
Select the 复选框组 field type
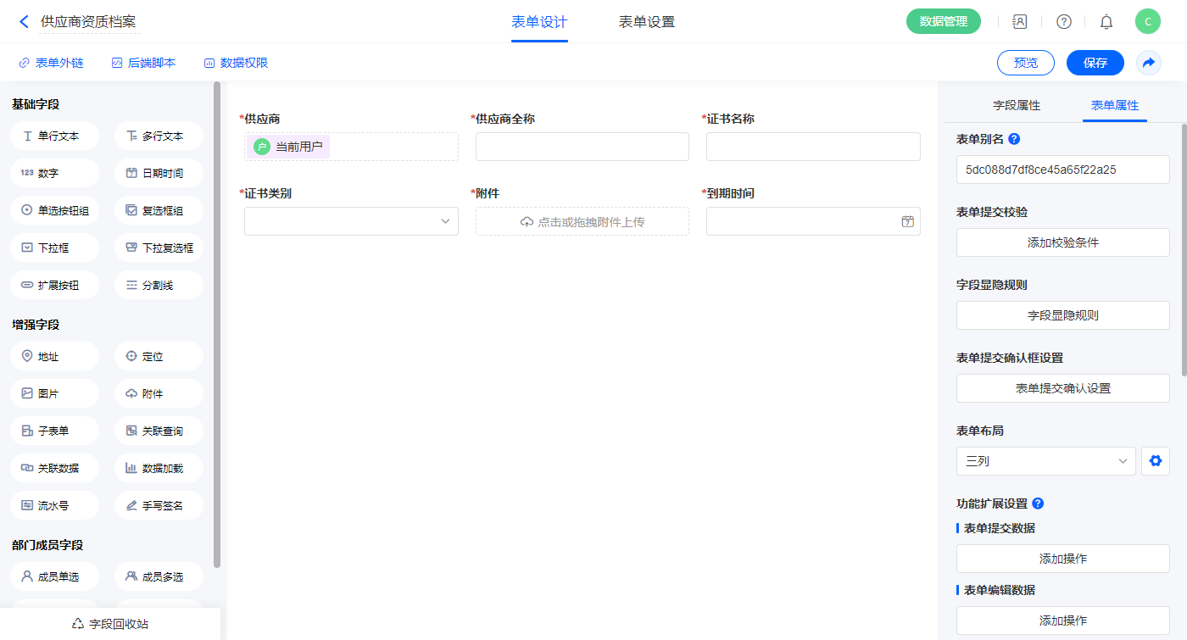point(159,210)
